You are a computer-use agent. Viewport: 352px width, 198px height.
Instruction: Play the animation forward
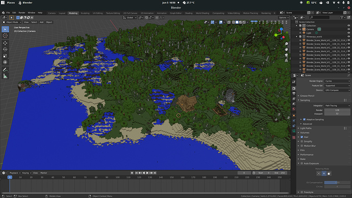tap(147, 173)
